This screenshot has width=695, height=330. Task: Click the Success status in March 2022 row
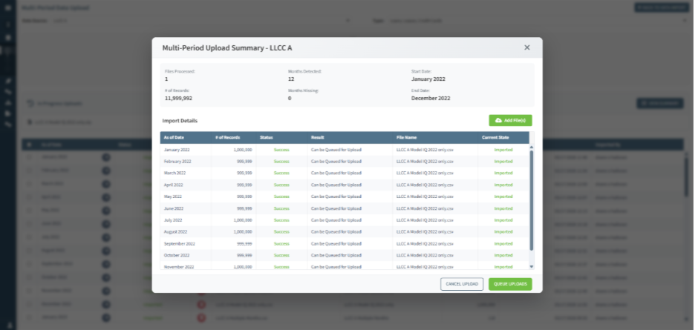tap(281, 174)
